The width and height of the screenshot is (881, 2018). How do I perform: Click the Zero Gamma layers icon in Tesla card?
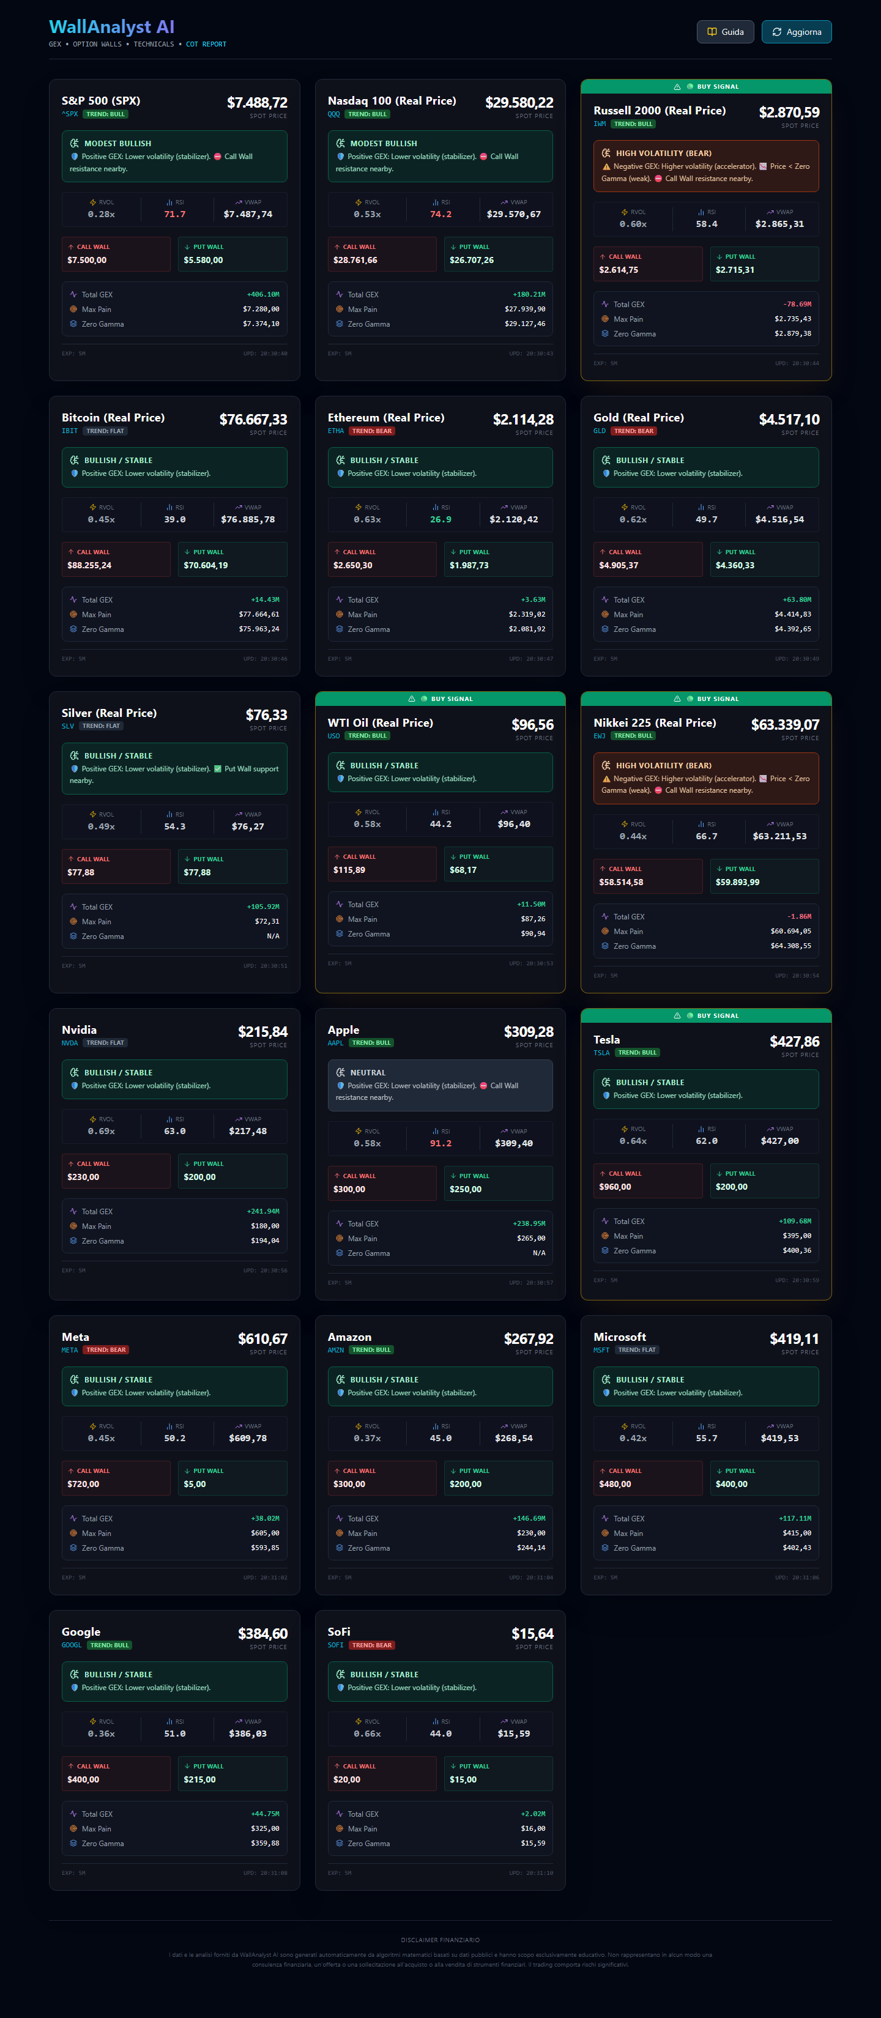click(x=605, y=1251)
